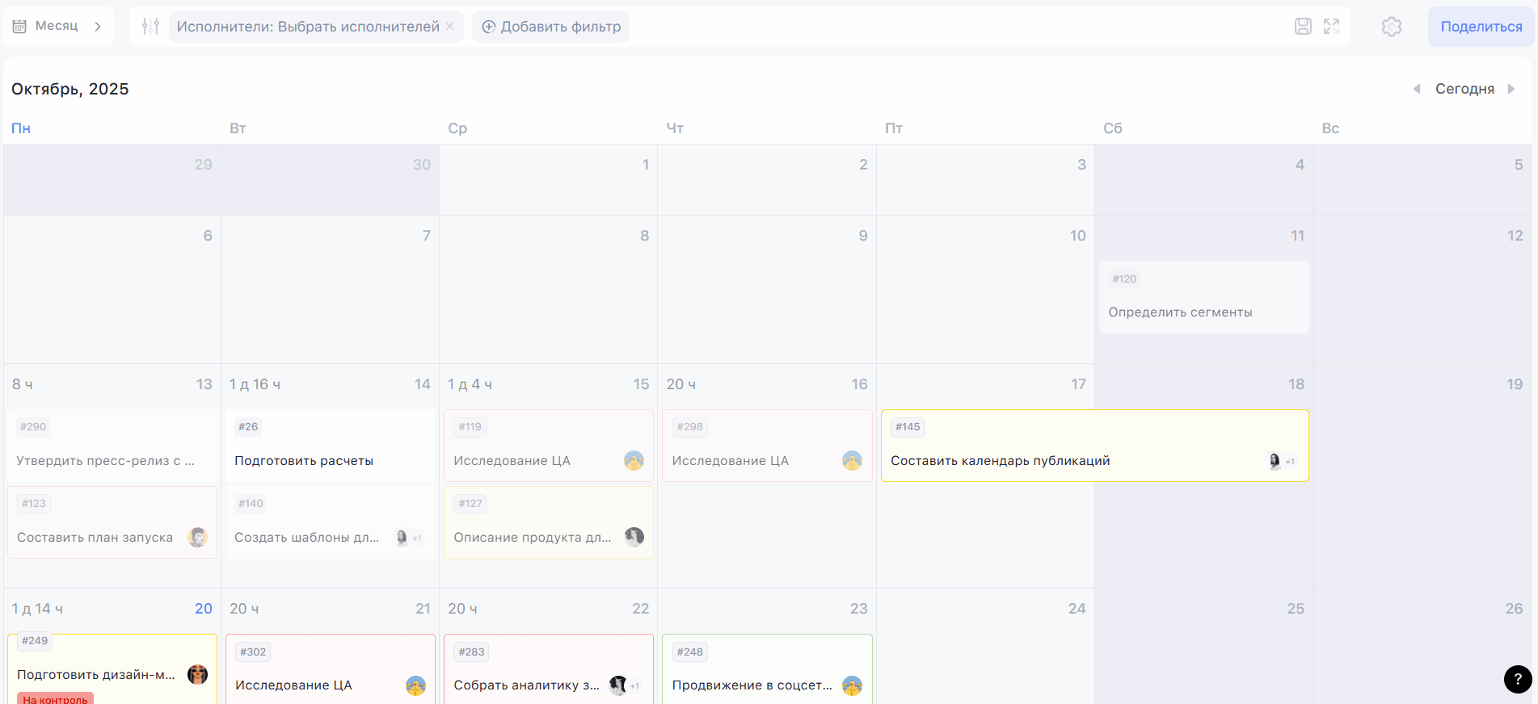Go to the previous month arrow
The width and height of the screenshot is (1538, 704).
click(1416, 89)
